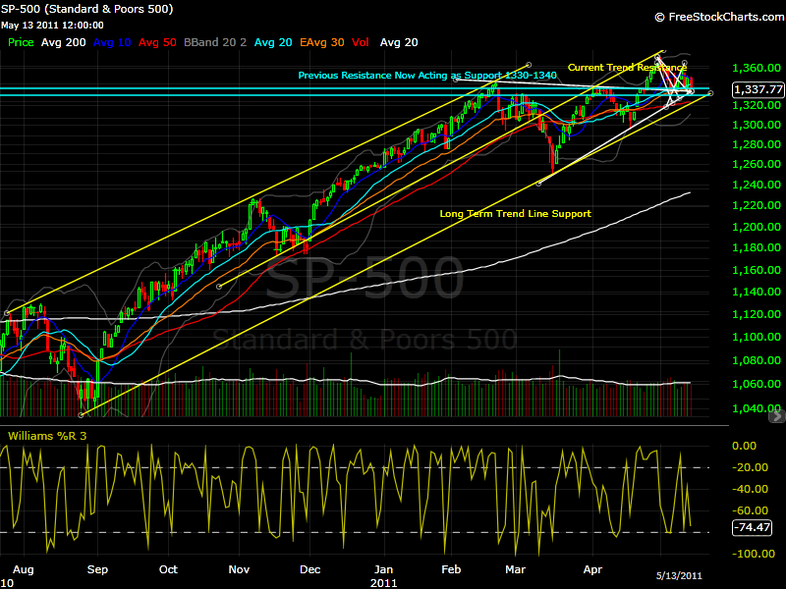The height and width of the screenshot is (589, 786).
Task: Click the -100.00 Williams axis label
Action: 754,554
